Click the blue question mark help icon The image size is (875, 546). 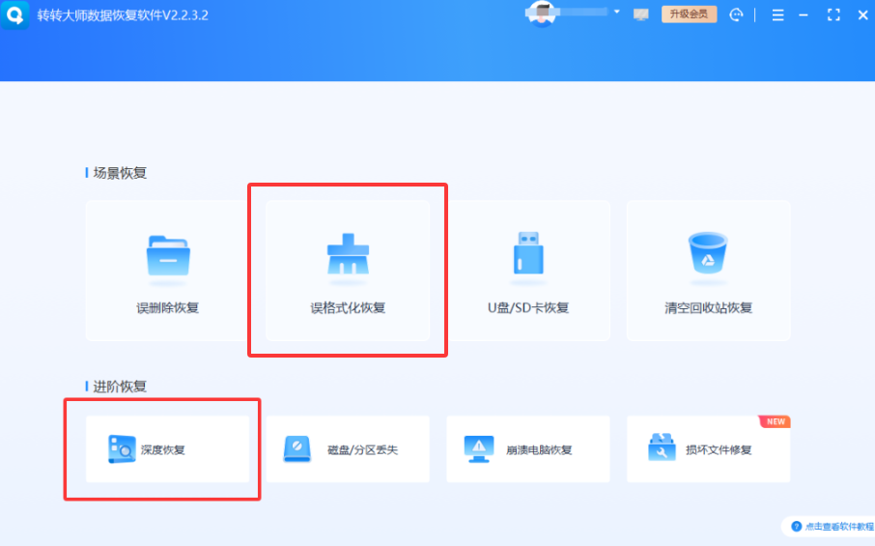[x=797, y=527]
